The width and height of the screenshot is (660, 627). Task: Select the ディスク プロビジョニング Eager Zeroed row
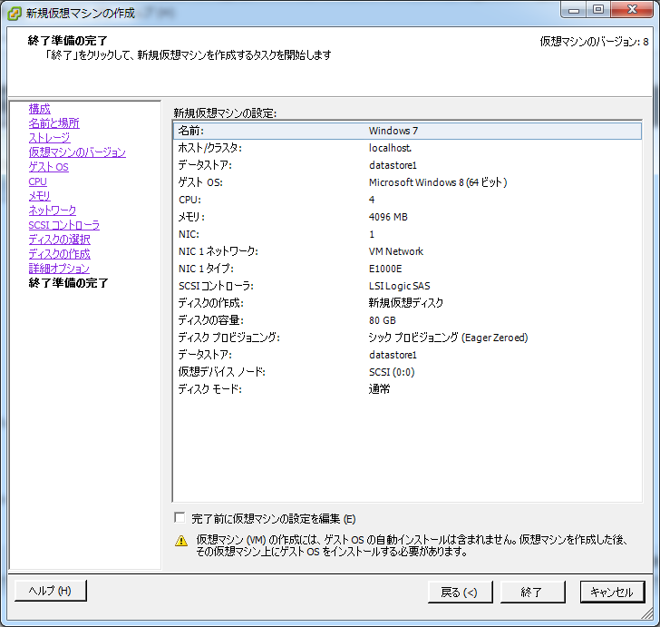pos(407,338)
